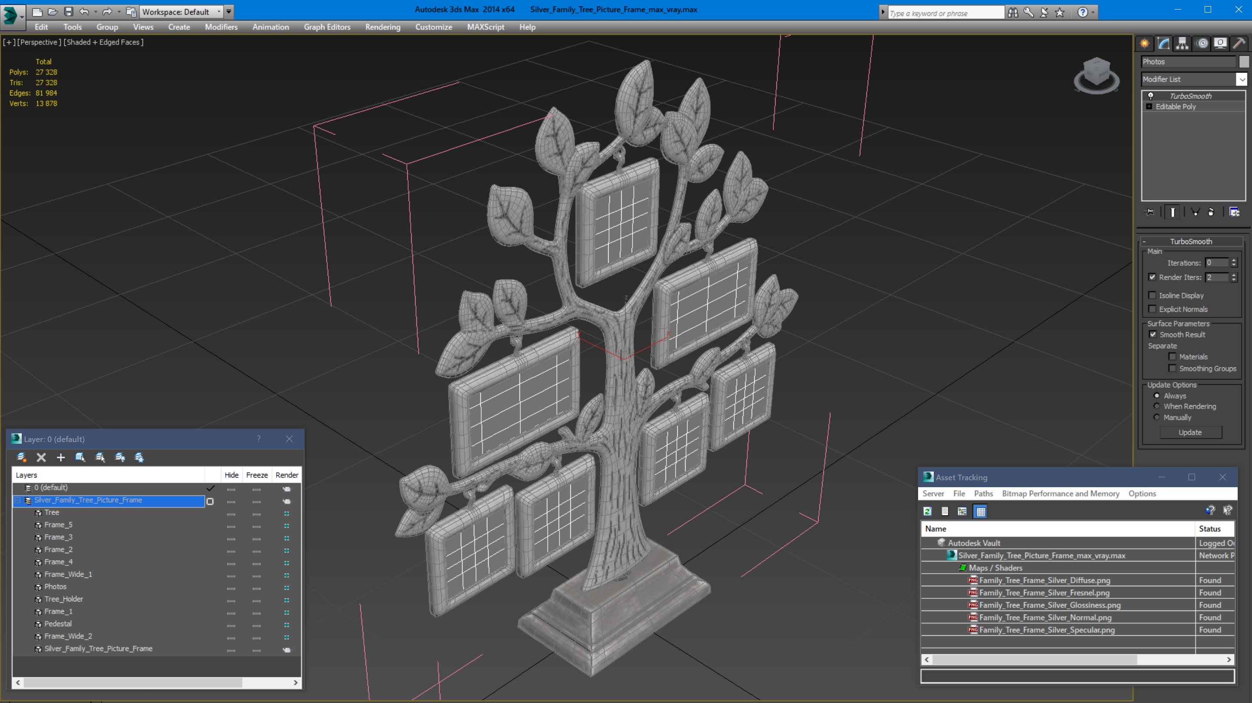Open the Modifiers menu
1252x703 pixels.
[221, 27]
